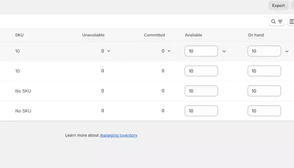Focus On hand field in first row
Image resolution: width=294 pixels, height=168 pixels.
tap(264, 51)
